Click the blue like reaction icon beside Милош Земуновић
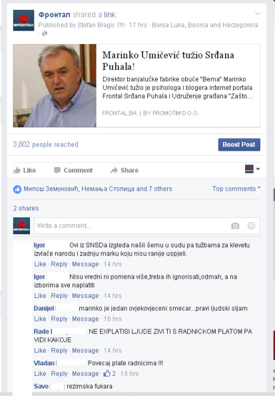275x396 pixels. pos(17,189)
